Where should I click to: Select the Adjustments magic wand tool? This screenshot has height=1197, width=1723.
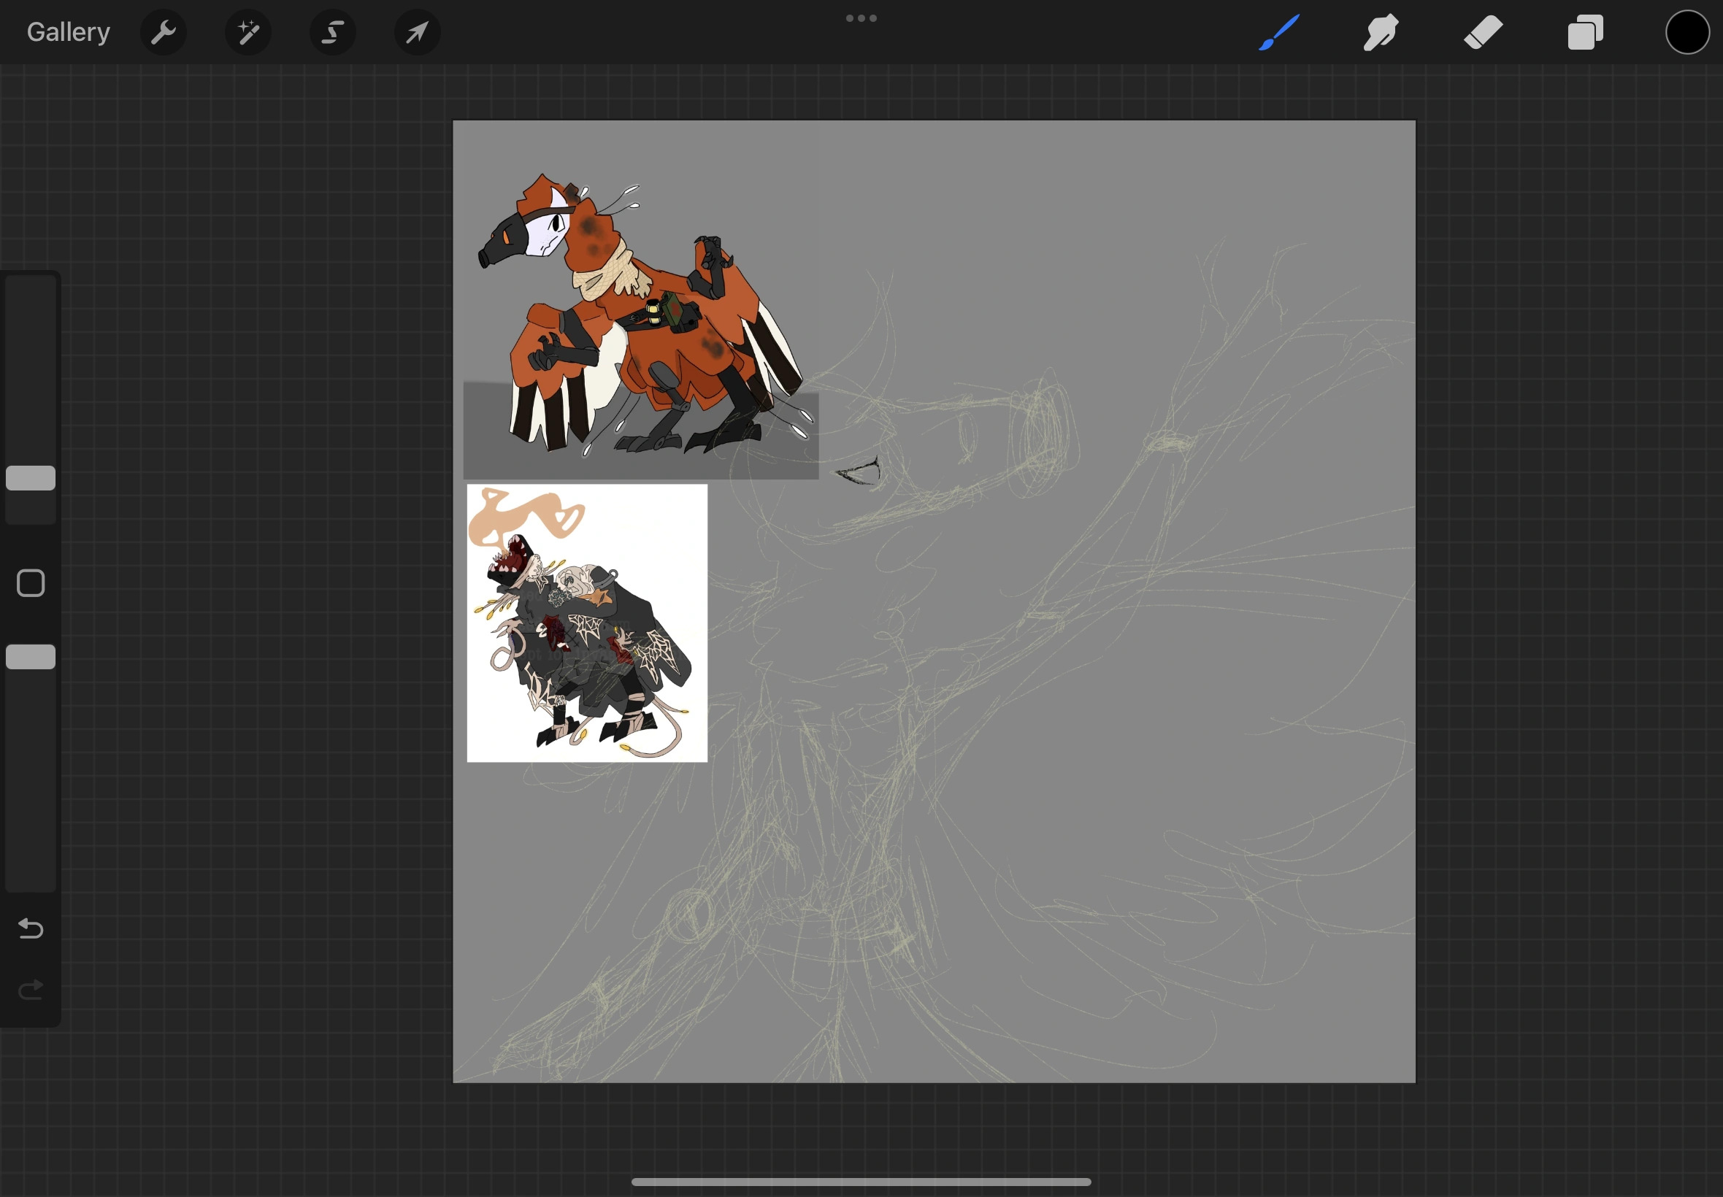coord(248,31)
